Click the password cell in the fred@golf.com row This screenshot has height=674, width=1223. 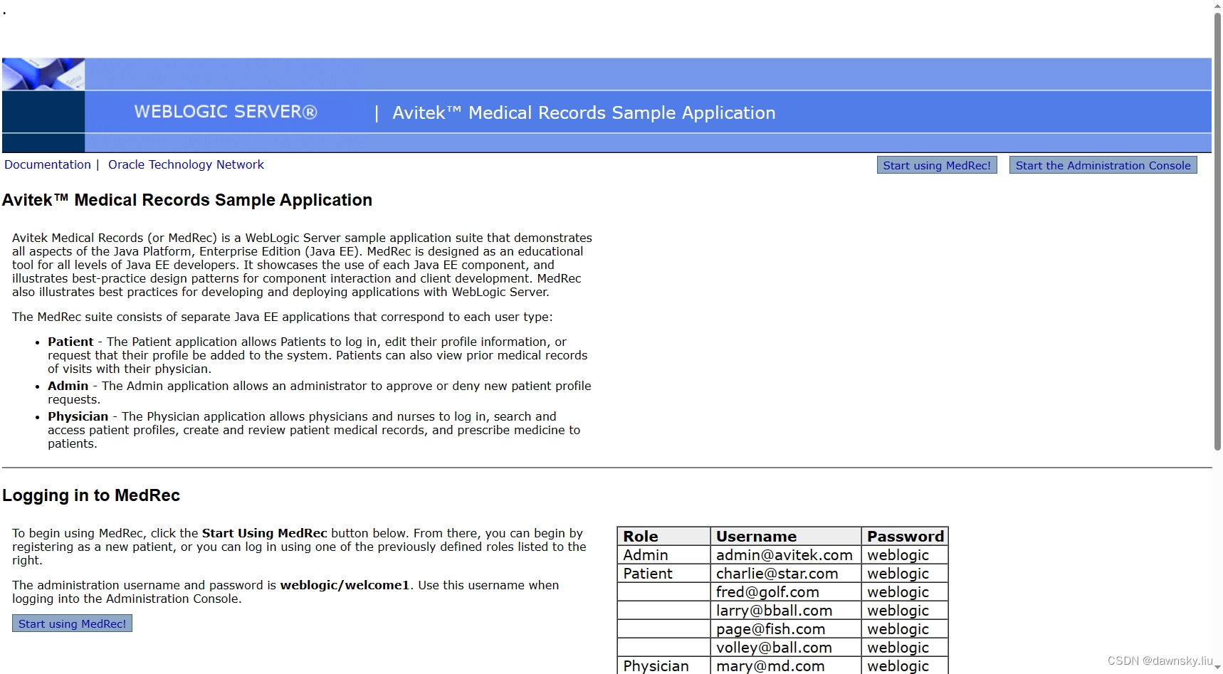point(905,592)
